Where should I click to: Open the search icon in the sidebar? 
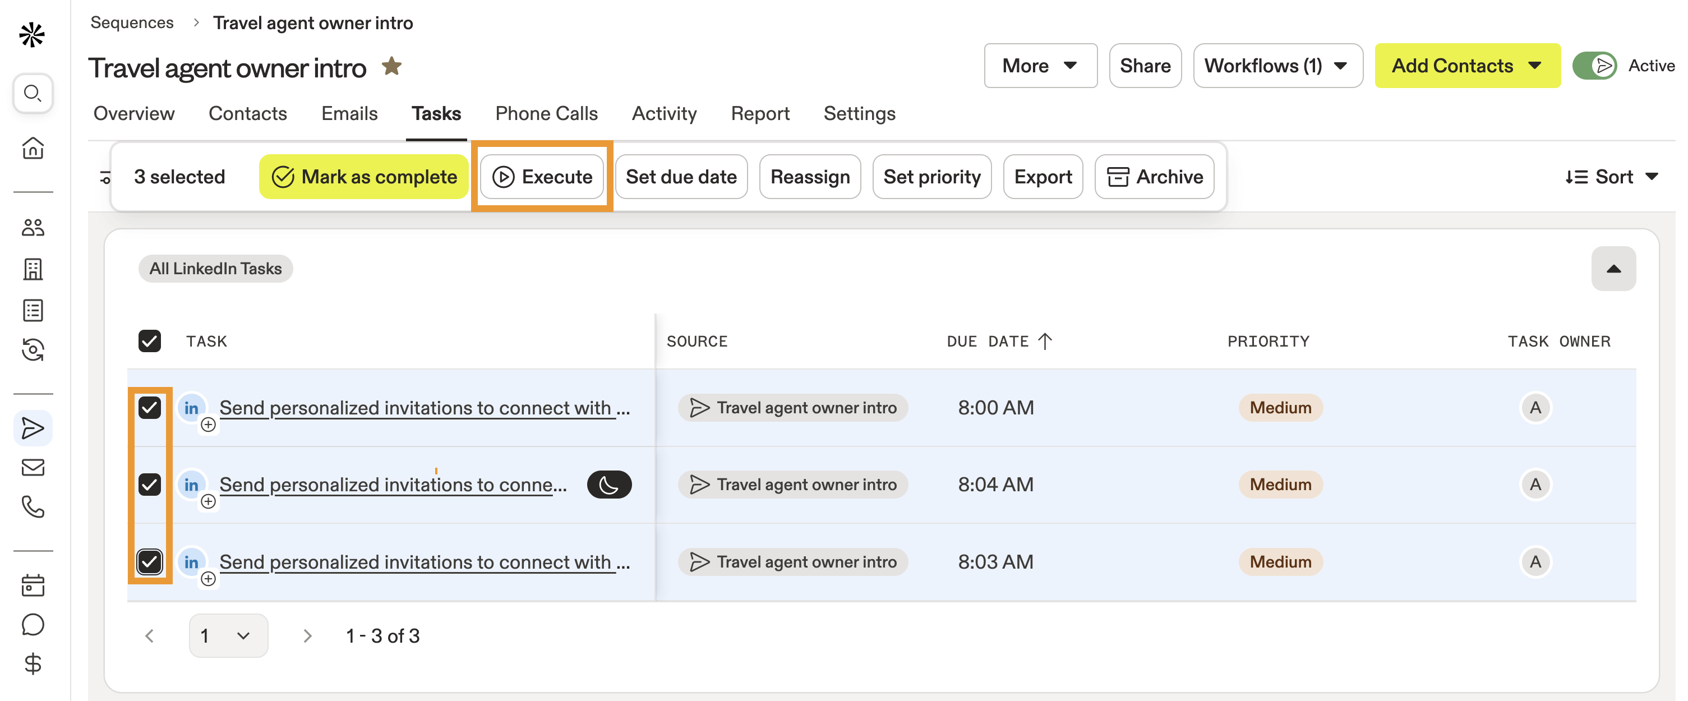[x=32, y=93]
